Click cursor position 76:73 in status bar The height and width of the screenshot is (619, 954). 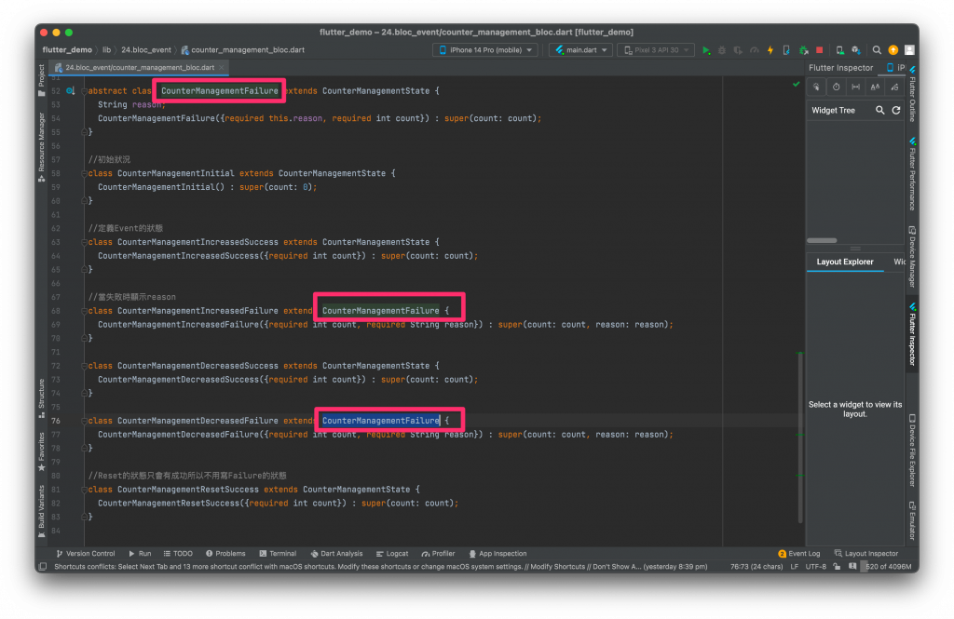[756, 567]
